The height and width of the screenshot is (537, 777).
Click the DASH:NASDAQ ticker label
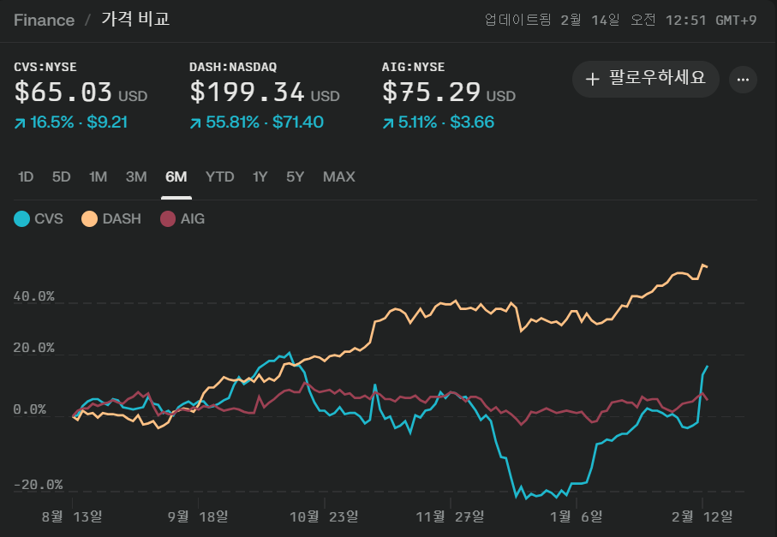click(233, 67)
